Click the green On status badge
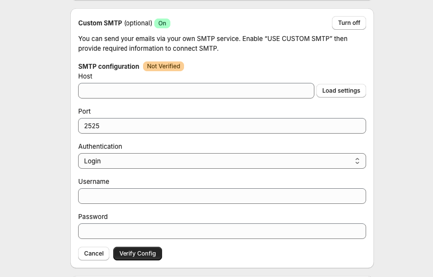The width and height of the screenshot is (433, 277). click(162, 23)
